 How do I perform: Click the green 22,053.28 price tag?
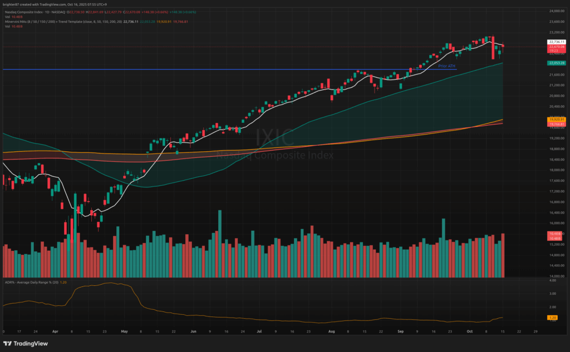click(x=557, y=63)
